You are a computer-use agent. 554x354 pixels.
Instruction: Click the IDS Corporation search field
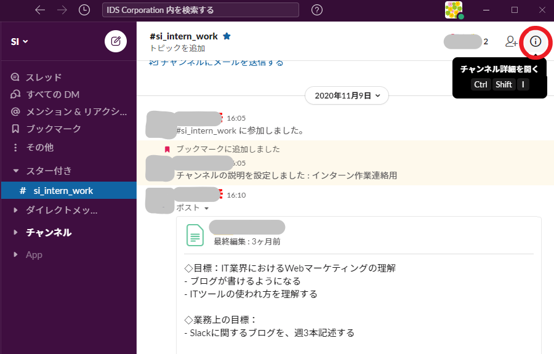(x=200, y=10)
